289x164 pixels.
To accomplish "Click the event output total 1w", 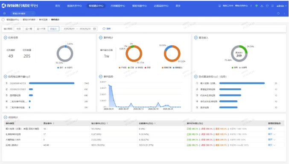I will (107, 56).
